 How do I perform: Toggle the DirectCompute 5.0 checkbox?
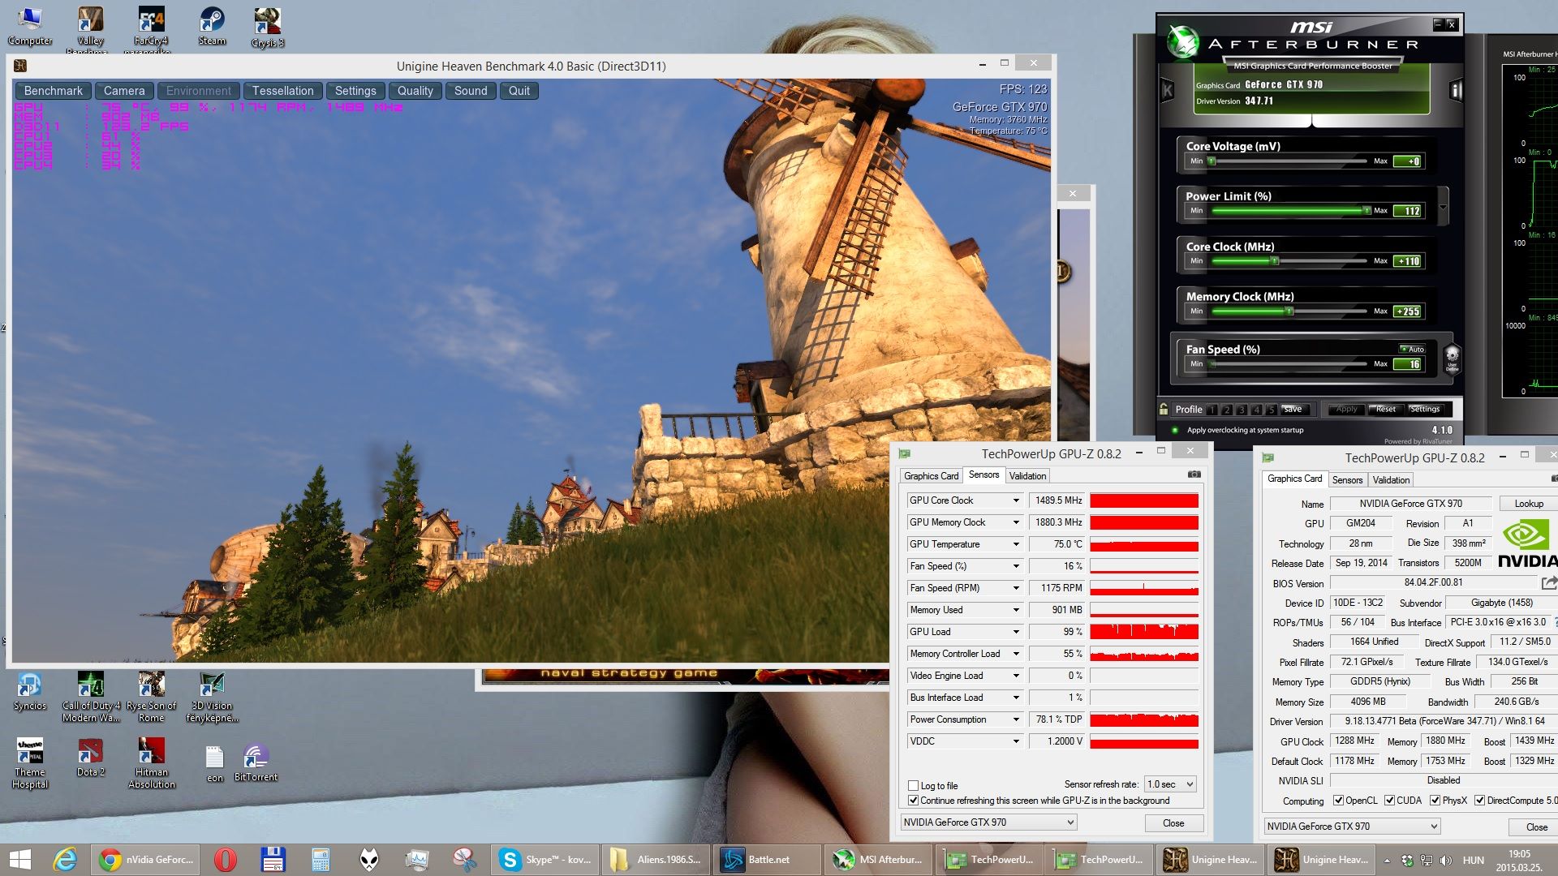1479,800
